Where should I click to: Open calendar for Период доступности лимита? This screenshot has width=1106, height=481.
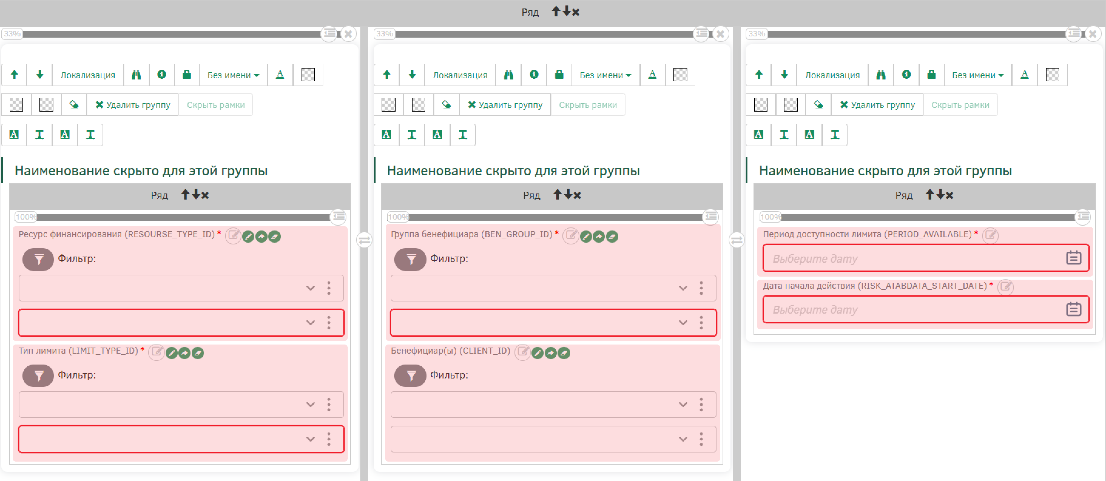tap(1073, 258)
